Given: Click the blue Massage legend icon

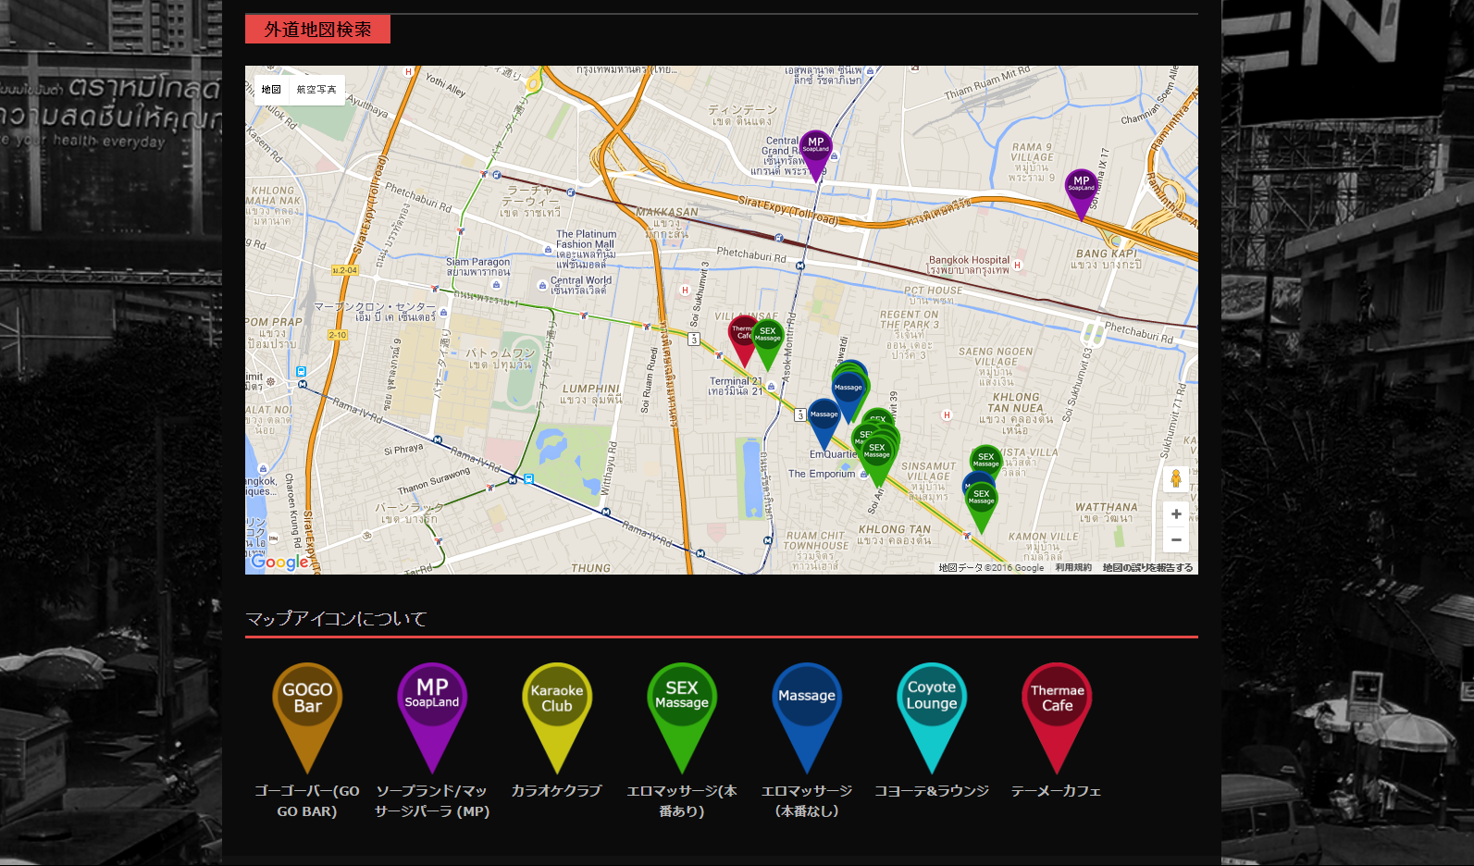Looking at the screenshot, I should [x=807, y=705].
